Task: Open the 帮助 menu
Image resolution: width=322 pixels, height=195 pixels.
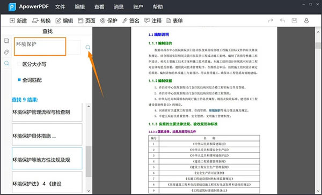Action: [158, 7]
